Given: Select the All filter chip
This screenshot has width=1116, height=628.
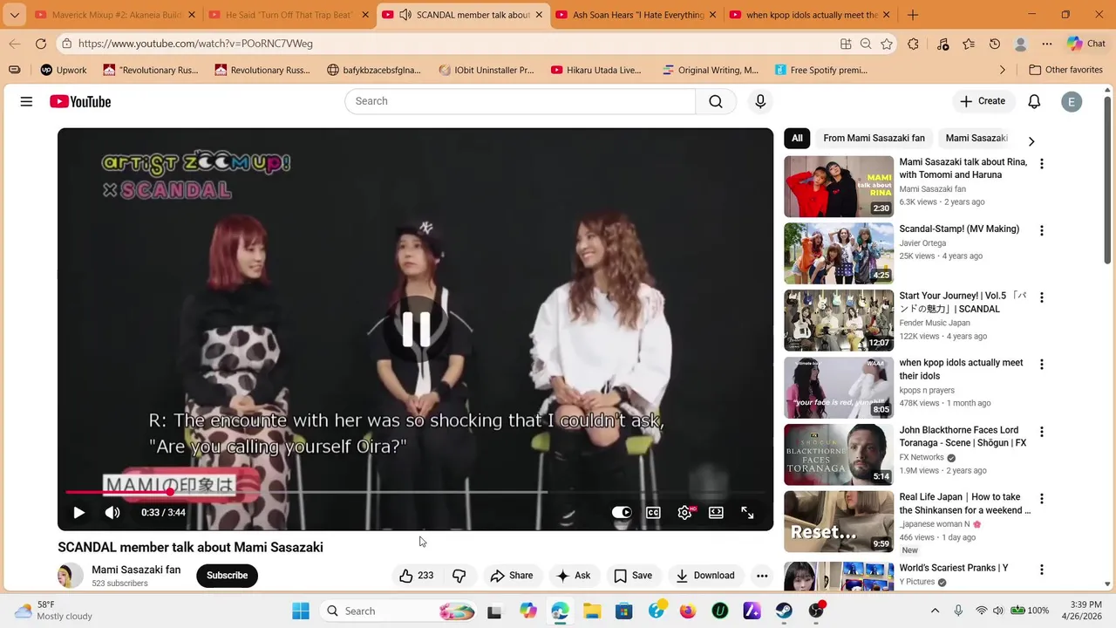Looking at the screenshot, I should tap(797, 138).
